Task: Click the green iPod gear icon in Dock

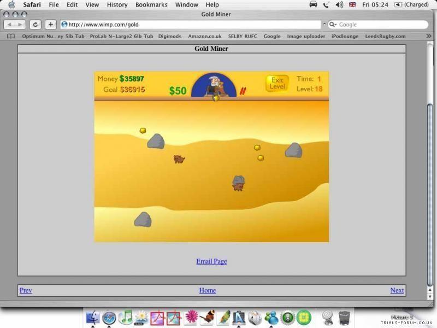Action: point(288,318)
